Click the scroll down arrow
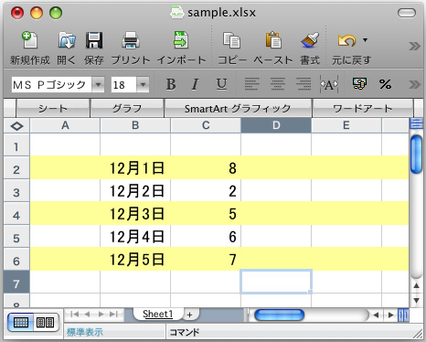Viewport: 426px width, 342px height. click(x=416, y=301)
